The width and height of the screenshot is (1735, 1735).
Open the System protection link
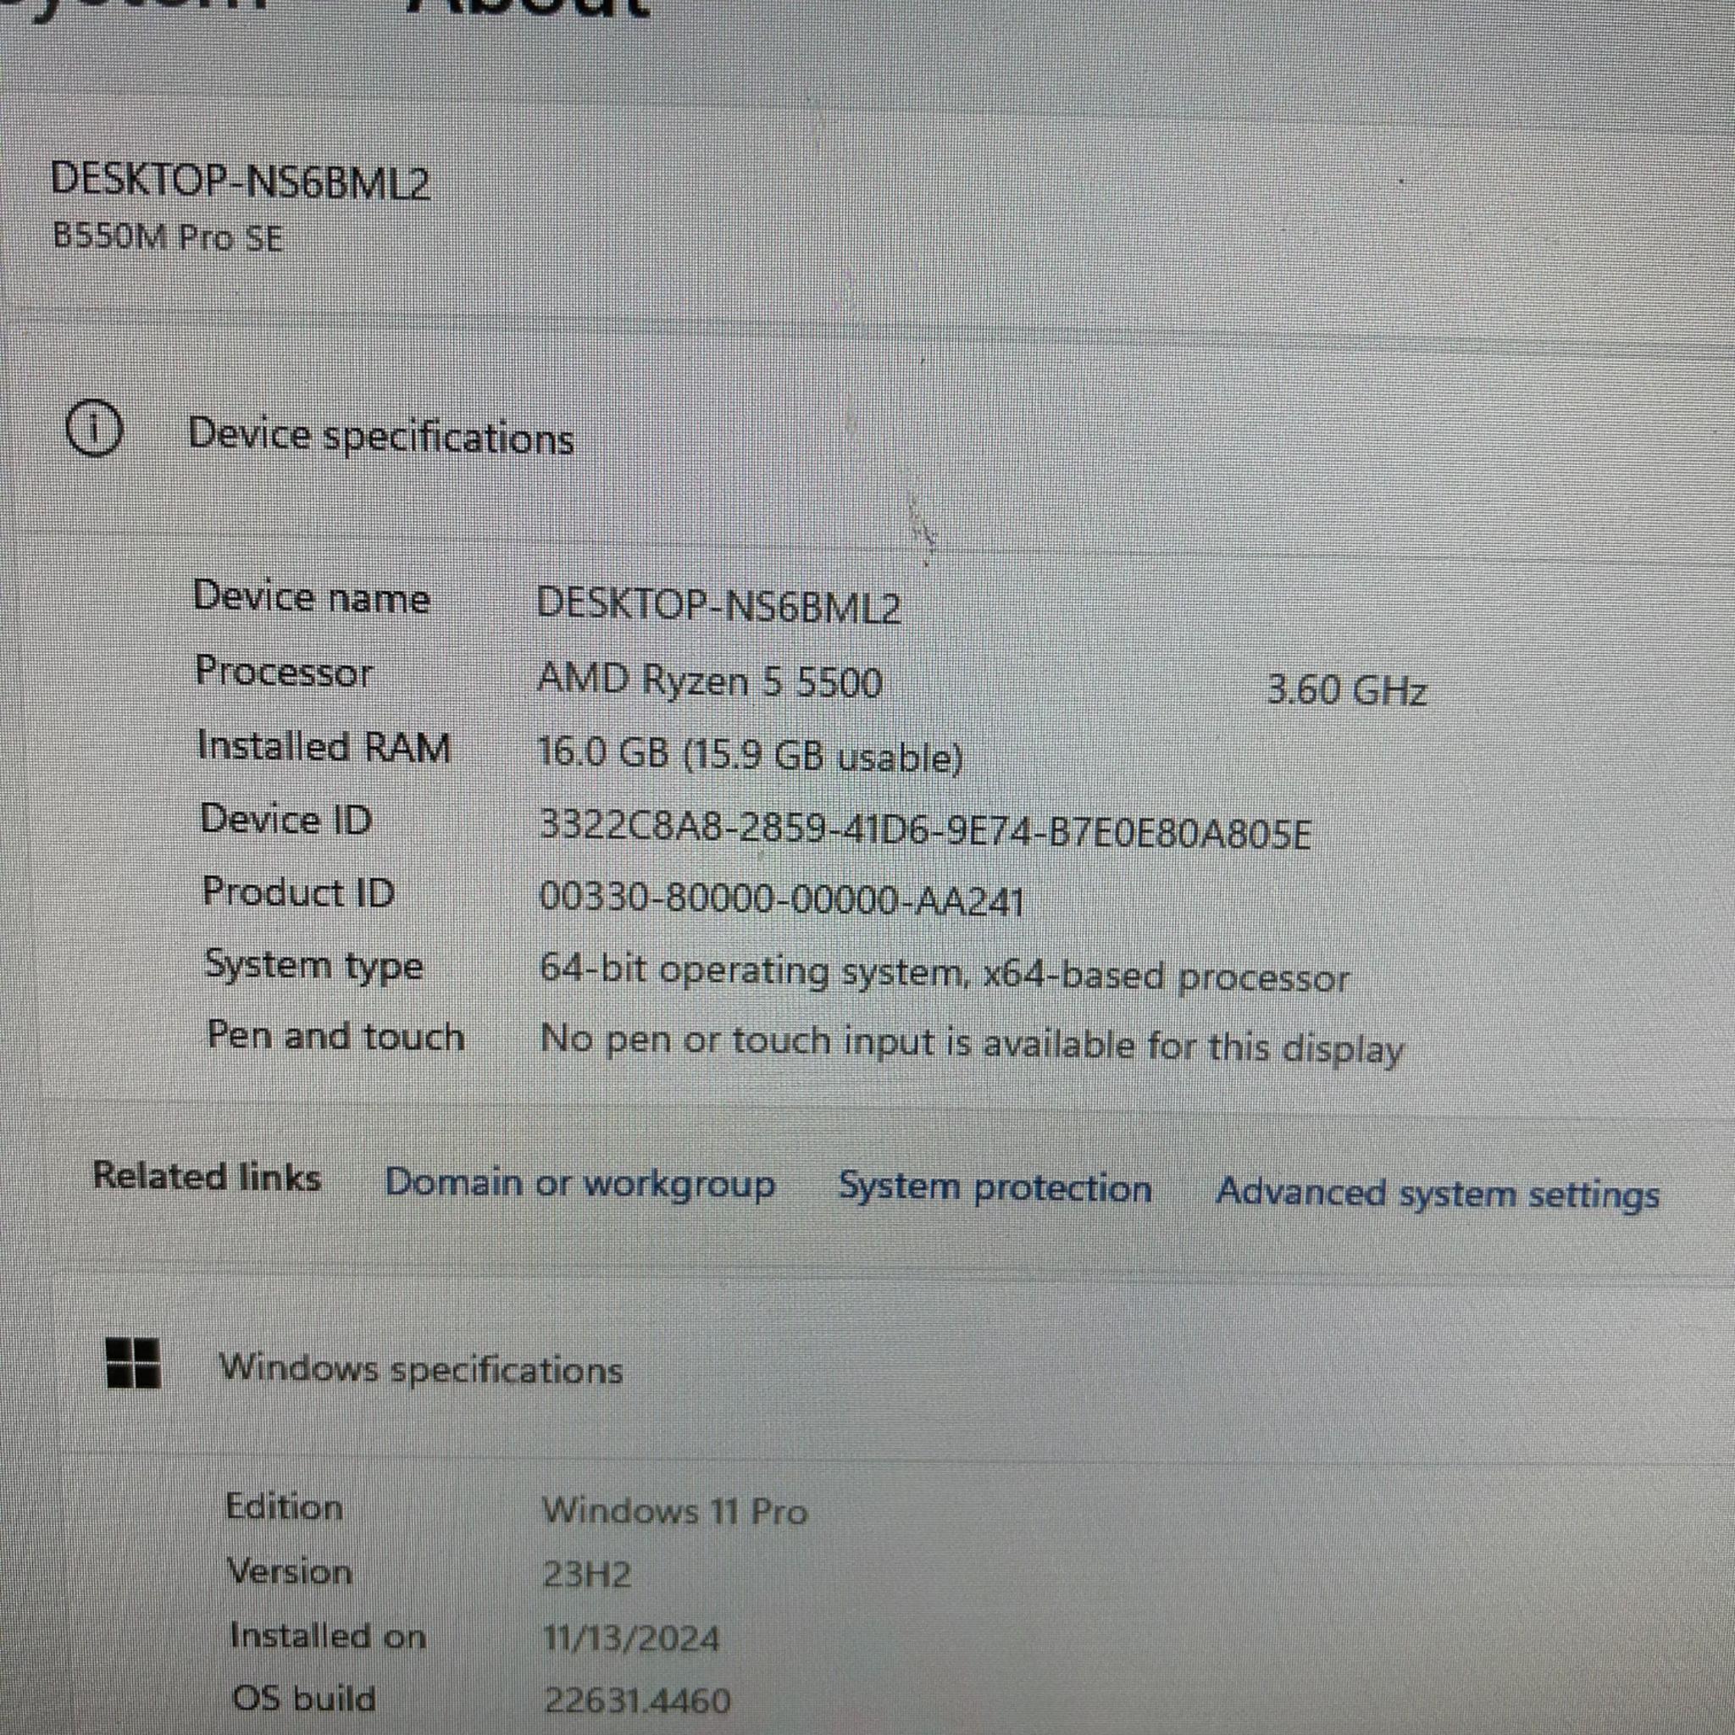(995, 1187)
